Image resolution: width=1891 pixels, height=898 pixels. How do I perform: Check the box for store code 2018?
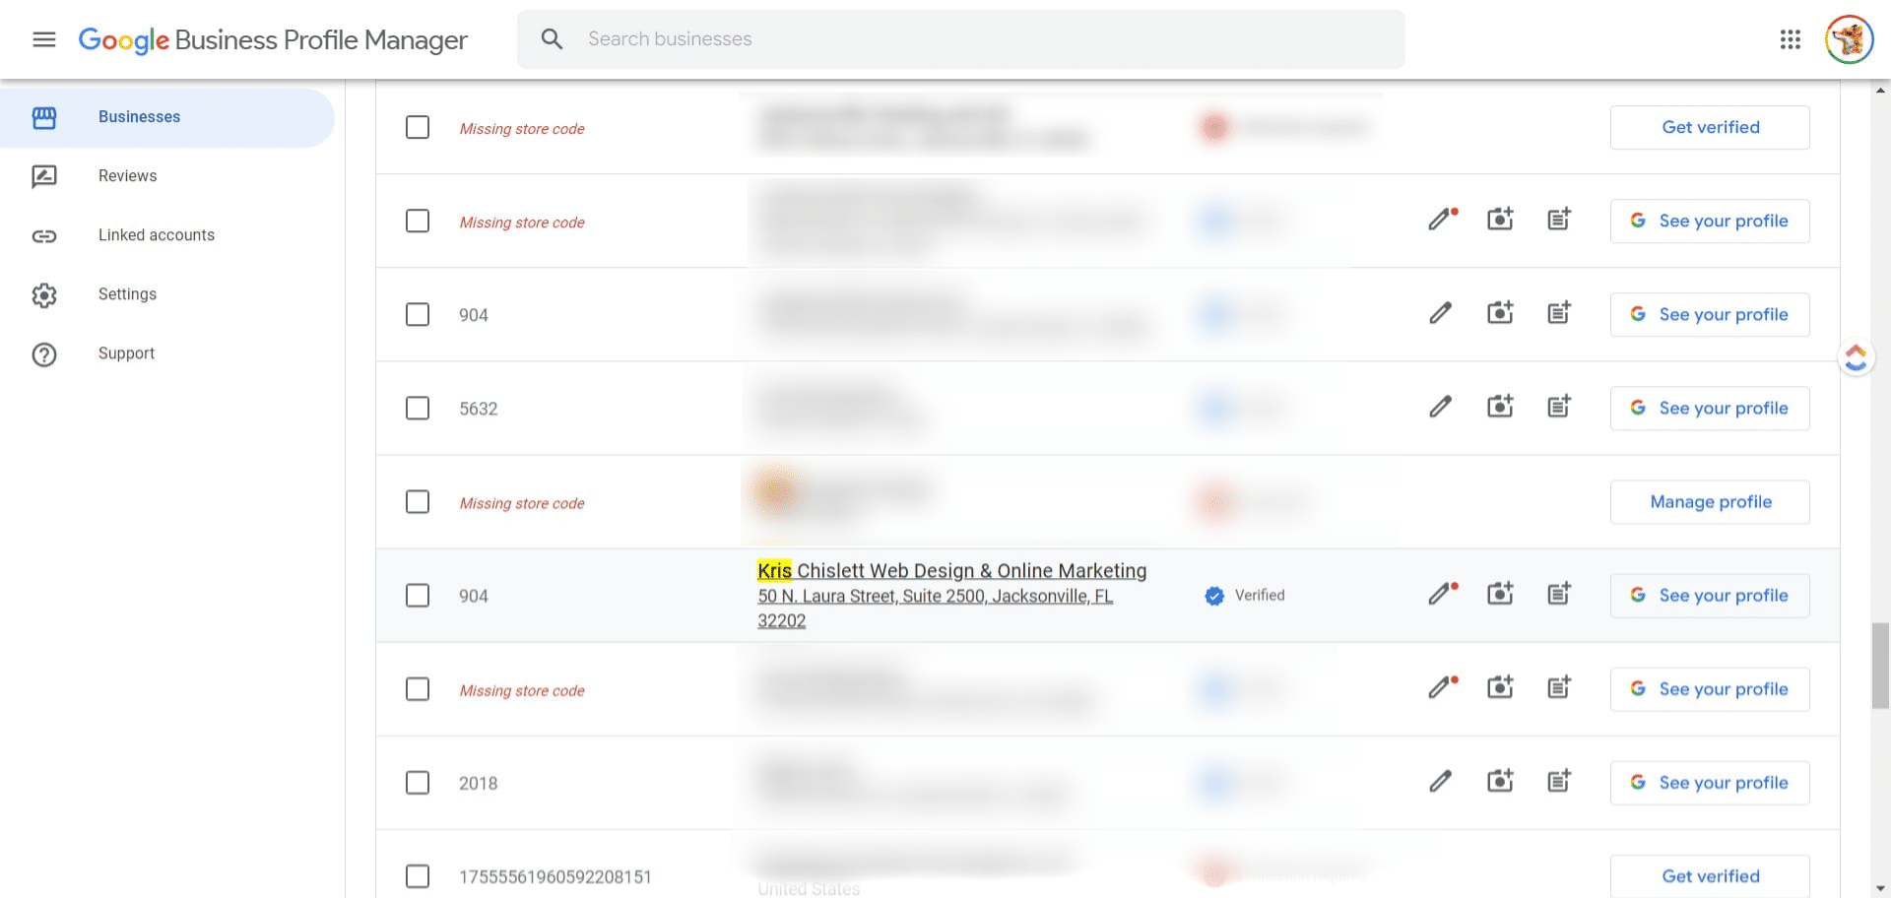tap(418, 783)
